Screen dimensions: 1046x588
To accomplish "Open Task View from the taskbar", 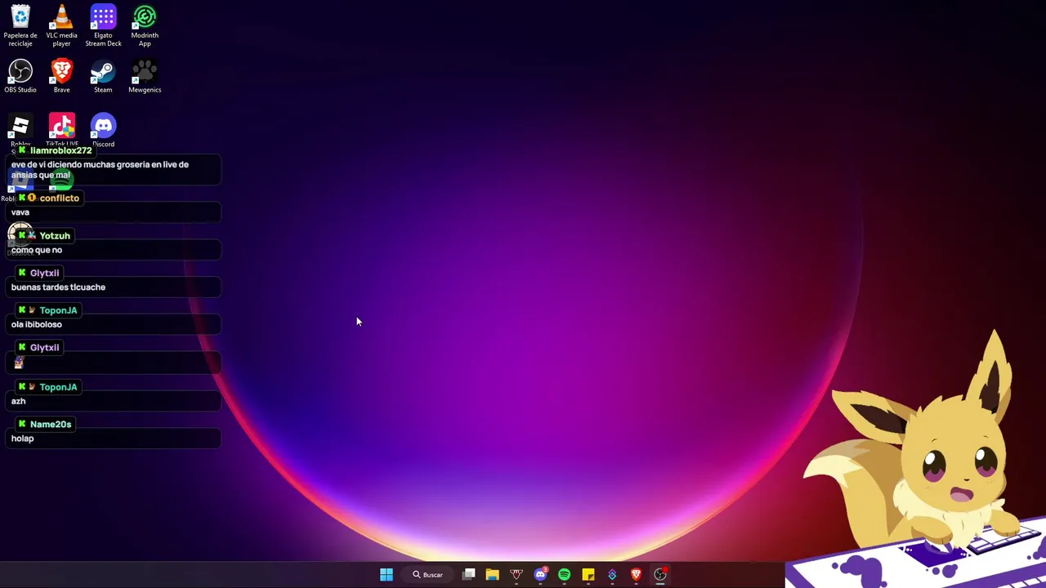I will point(469,575).
